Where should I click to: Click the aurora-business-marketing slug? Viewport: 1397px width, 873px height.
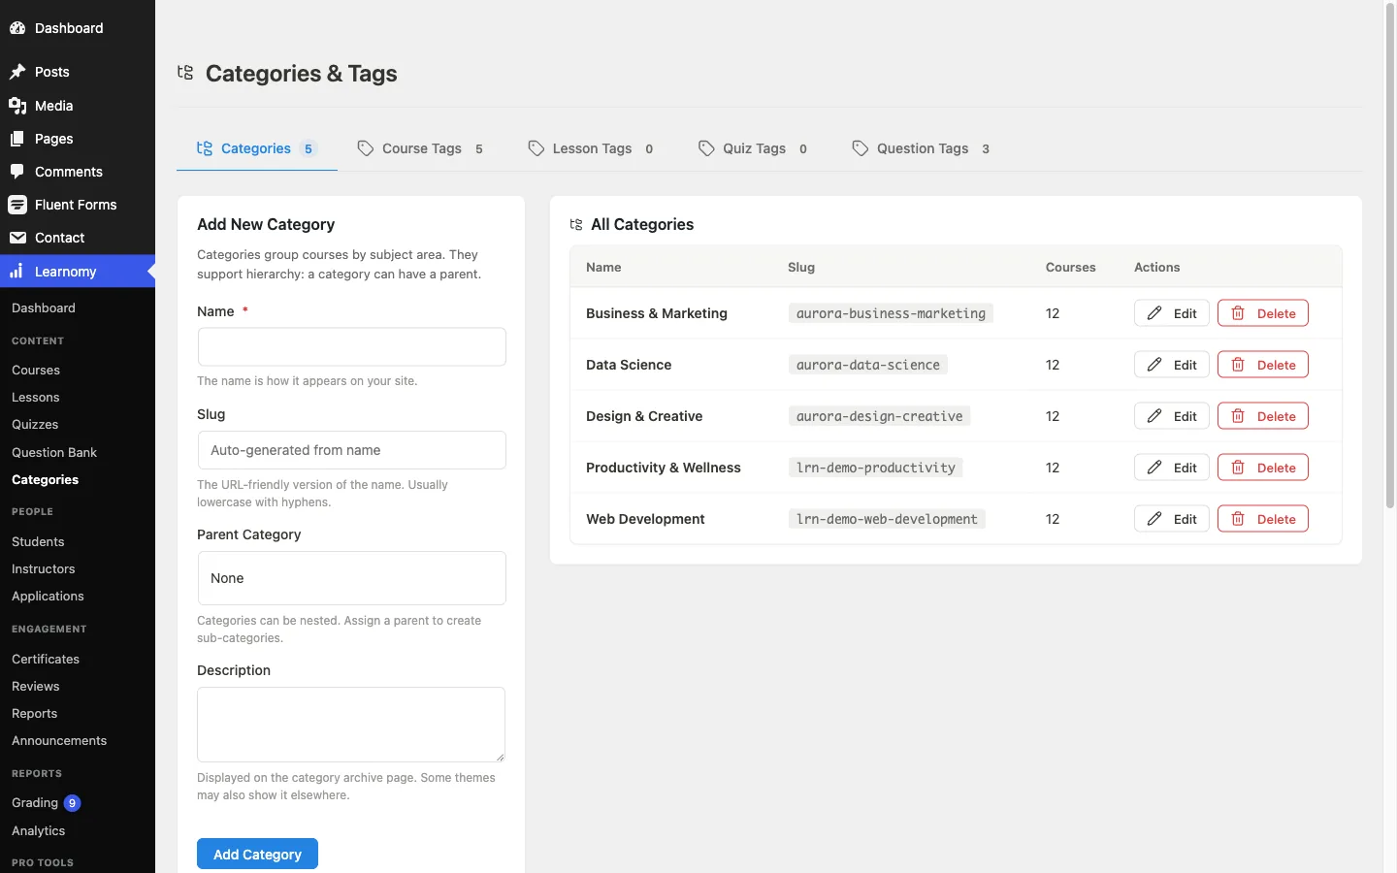pos(891,313)
